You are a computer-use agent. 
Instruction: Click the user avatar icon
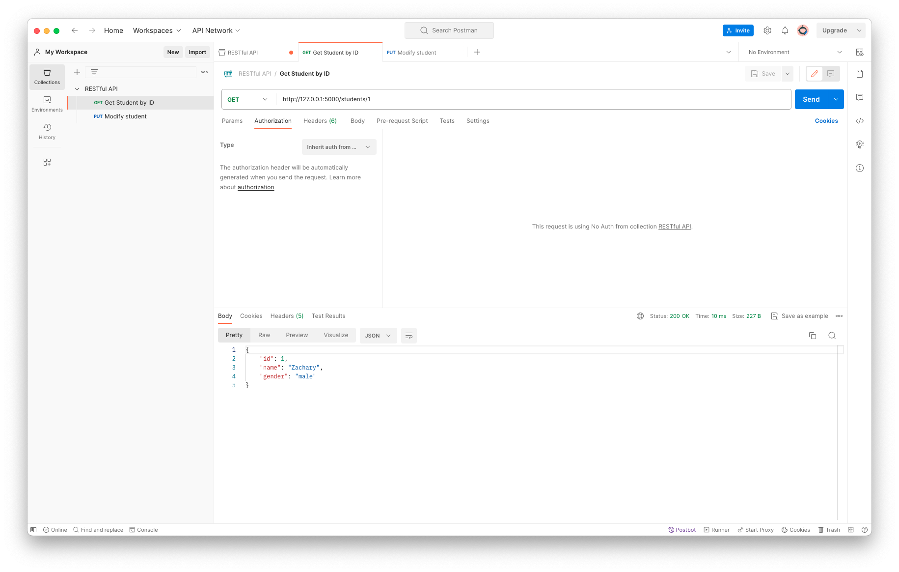click(803, 30)
